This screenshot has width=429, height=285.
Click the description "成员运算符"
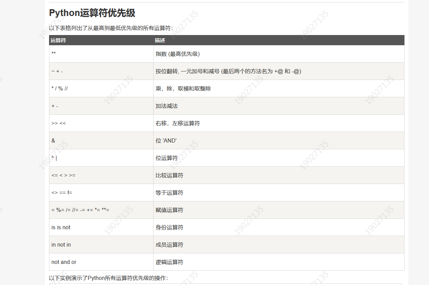click(x=169, y=245)
